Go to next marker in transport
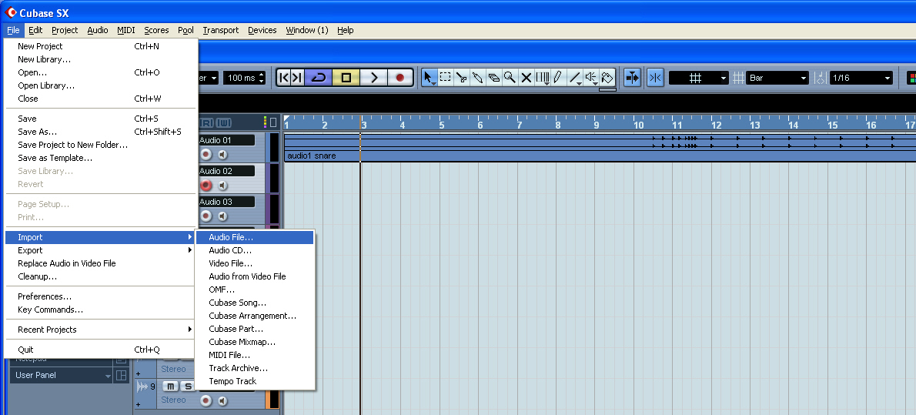The width and height of the screenshot is (916, 415). coord(297,78)
